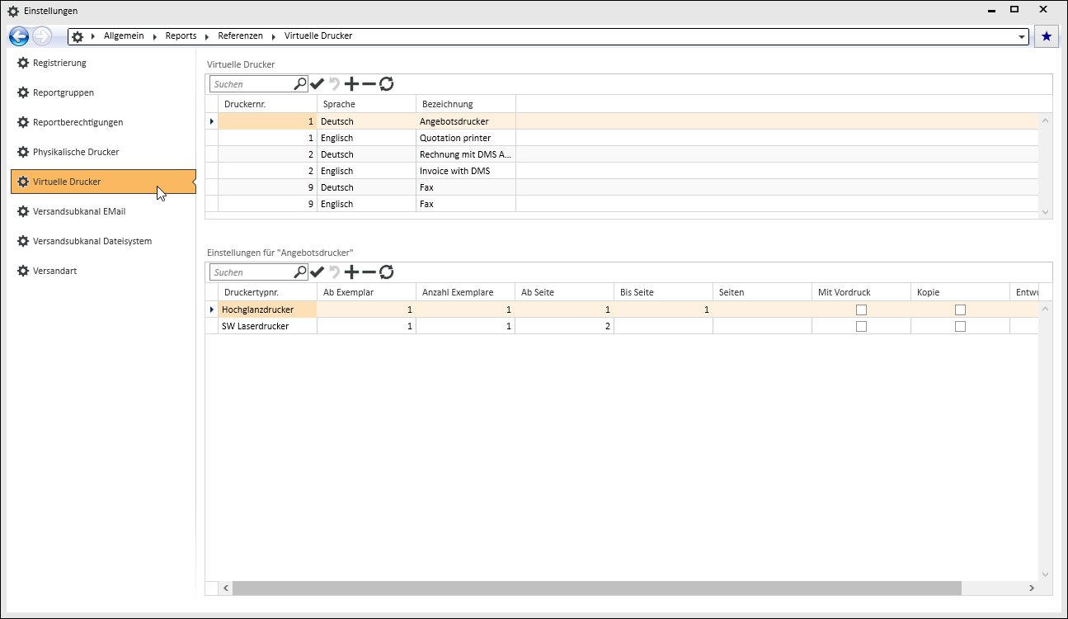The height and width of the screenshot is (619, 1068).
Task: Click the favorites star button
Action: coord(1047,36)
